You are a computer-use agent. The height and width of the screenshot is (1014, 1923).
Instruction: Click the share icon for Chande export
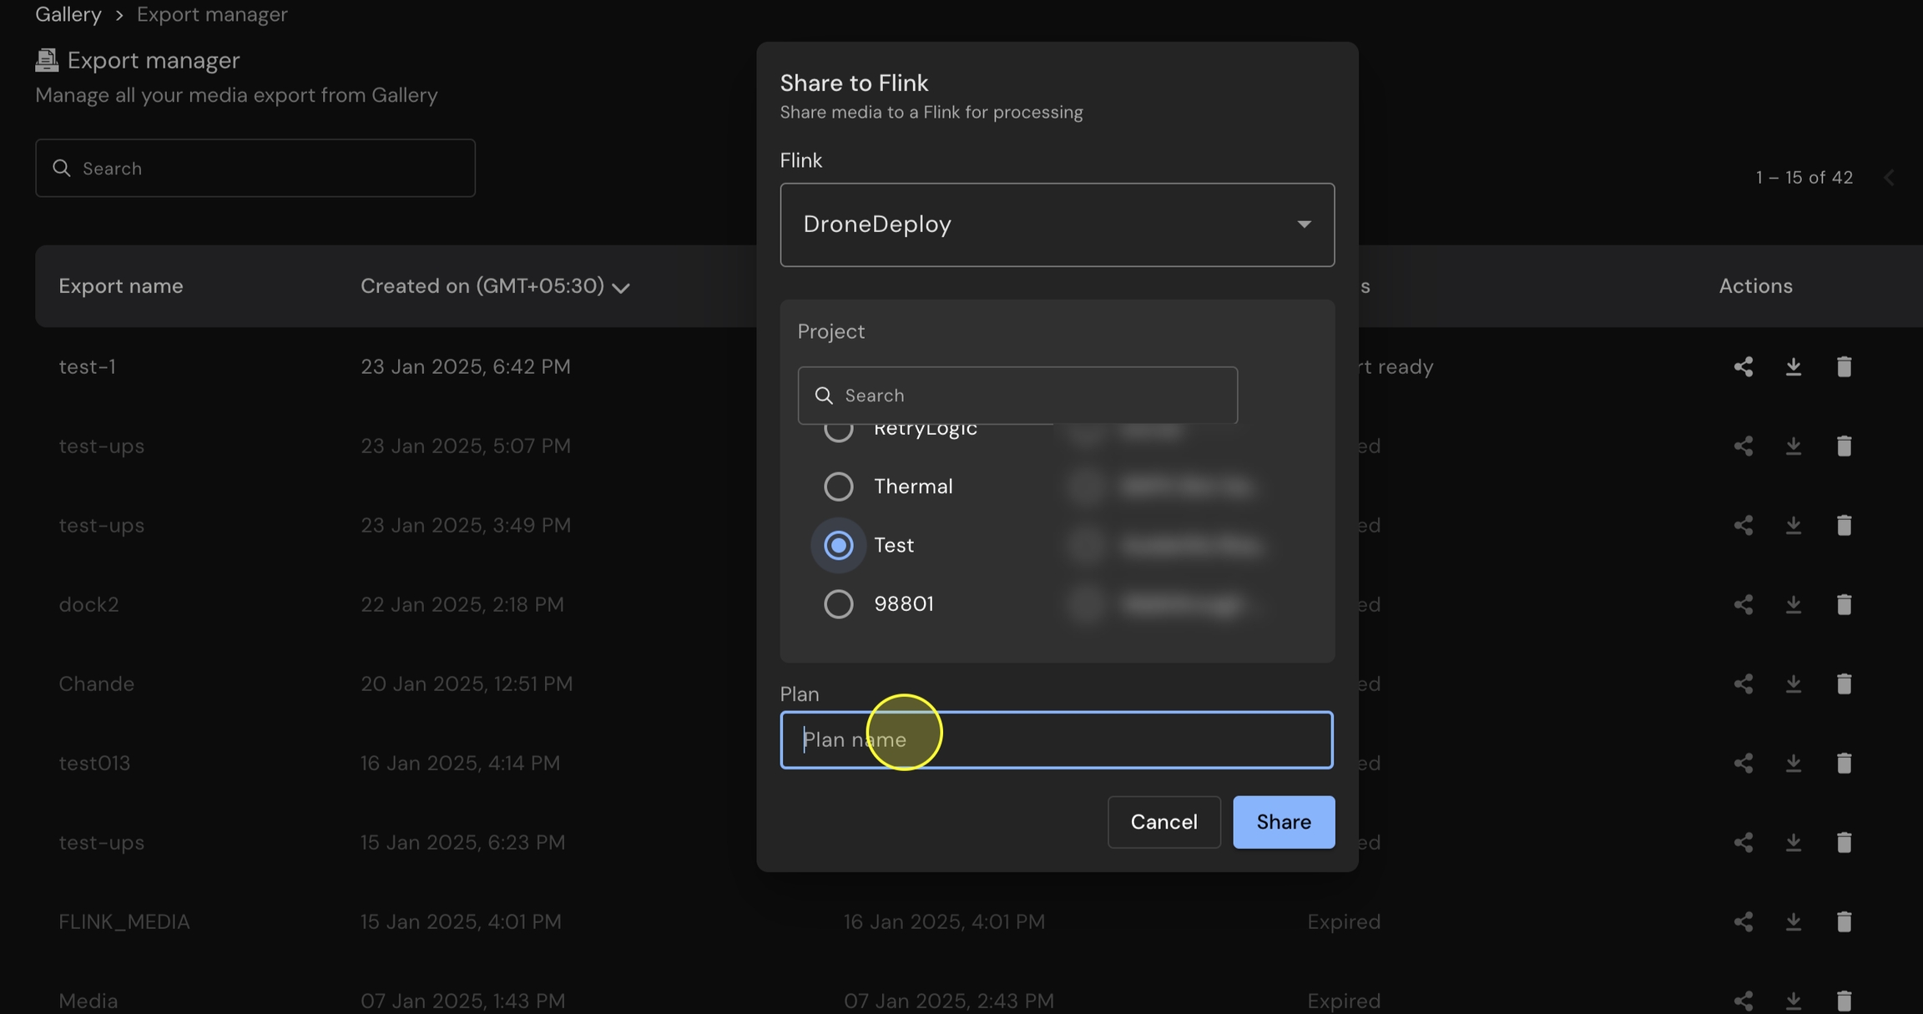pos(1743,684)
